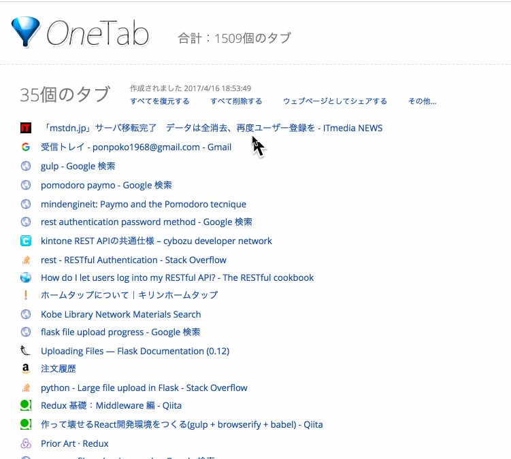Open 注文履歴 Amazon link
511x459 pixels.
[59, 369]
